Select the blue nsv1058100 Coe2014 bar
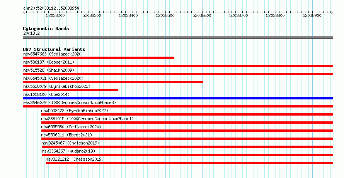344x178 pixels. [178, 98]
